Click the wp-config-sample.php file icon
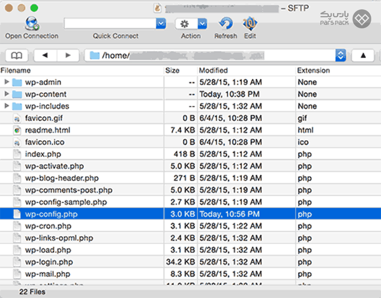The height and width of the screenshot is (298, 381). [17, 202]
